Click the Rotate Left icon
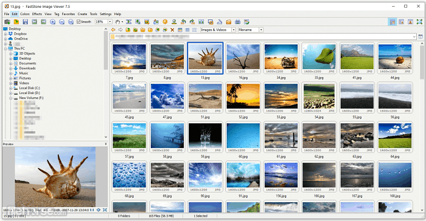Viewport: 426px width, 221px height. 183,22
